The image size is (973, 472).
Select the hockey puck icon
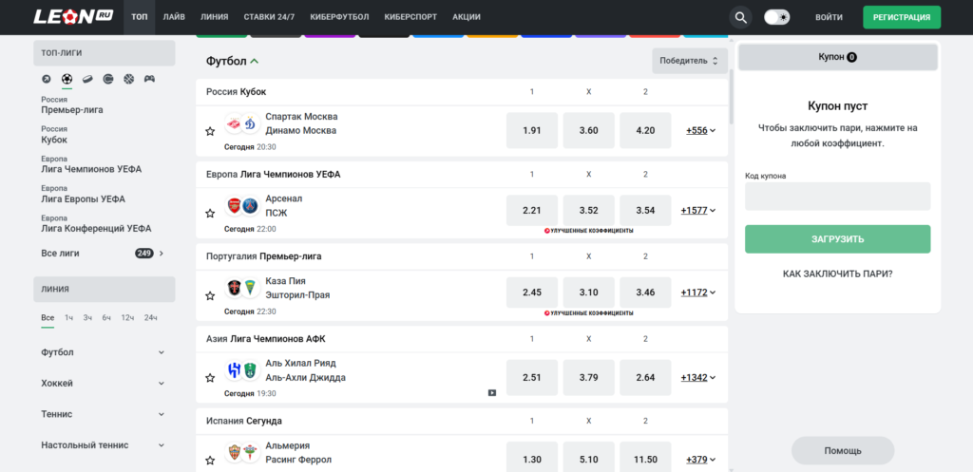tap(87, 80)
